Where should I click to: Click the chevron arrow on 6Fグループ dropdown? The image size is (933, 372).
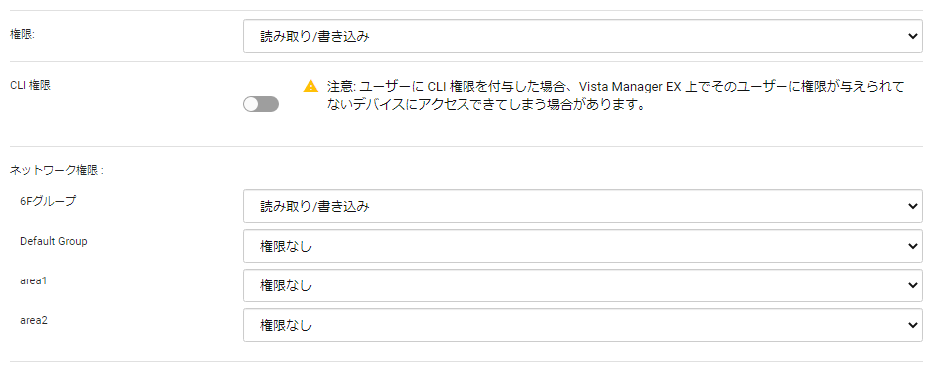(913, 206)
